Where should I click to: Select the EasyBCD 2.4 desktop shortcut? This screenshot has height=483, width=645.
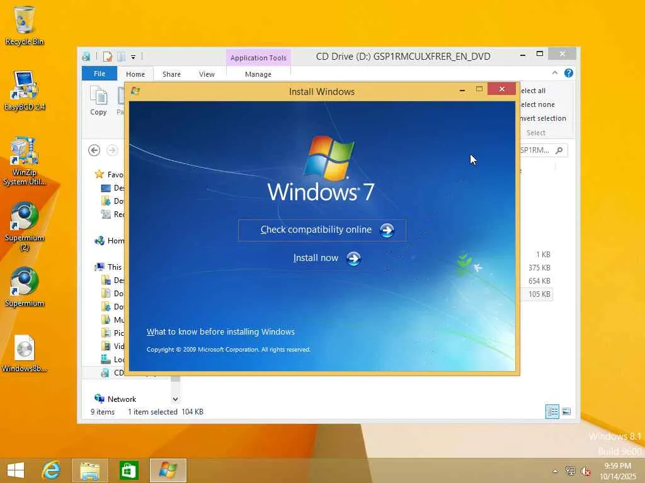[25, 91]
